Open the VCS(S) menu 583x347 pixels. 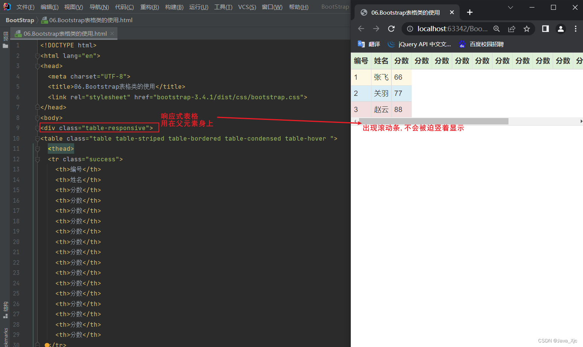pos(247,7)
